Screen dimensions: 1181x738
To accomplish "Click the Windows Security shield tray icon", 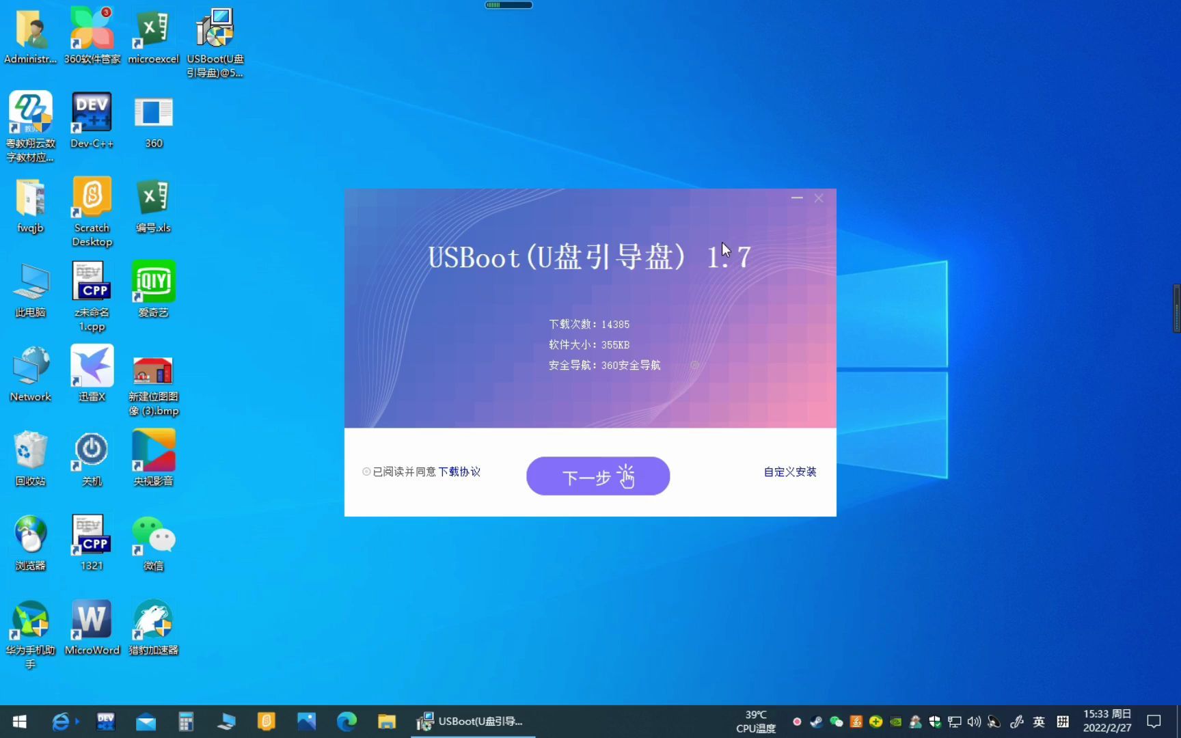I will coord(935,722).
